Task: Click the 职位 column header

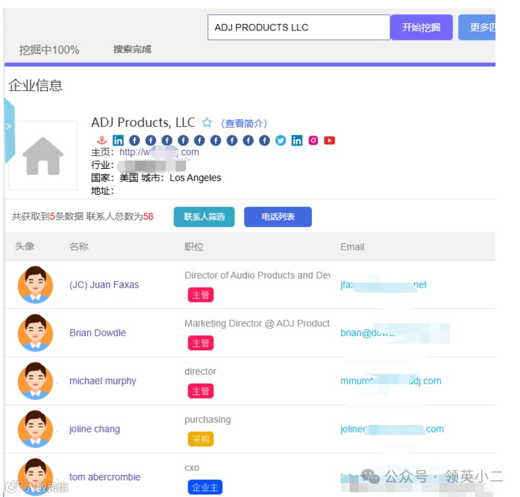Action: click(194, 246)
